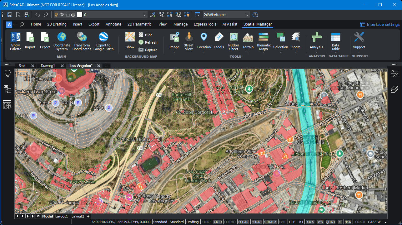Screen dimensions: 402x225
Task: Click the CA83-VF coordinate system field
Action: click(374, 222)
